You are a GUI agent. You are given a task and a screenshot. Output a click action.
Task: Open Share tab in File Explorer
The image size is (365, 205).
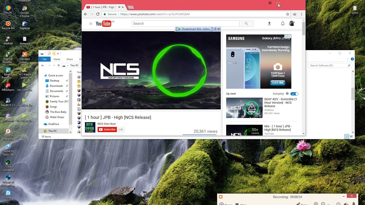[x=70, y=59]
